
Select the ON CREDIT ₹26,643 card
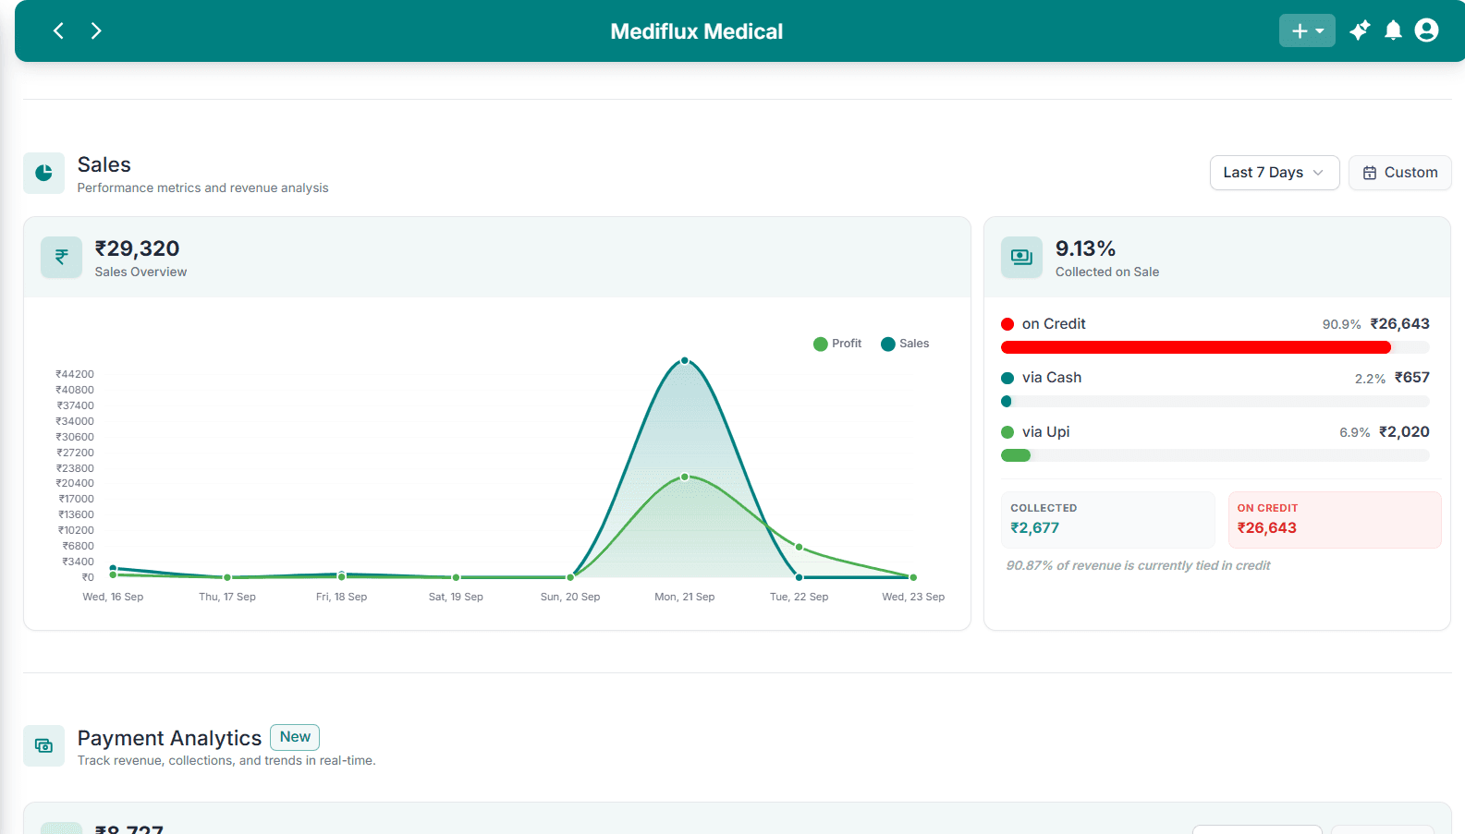(1335, 519)
